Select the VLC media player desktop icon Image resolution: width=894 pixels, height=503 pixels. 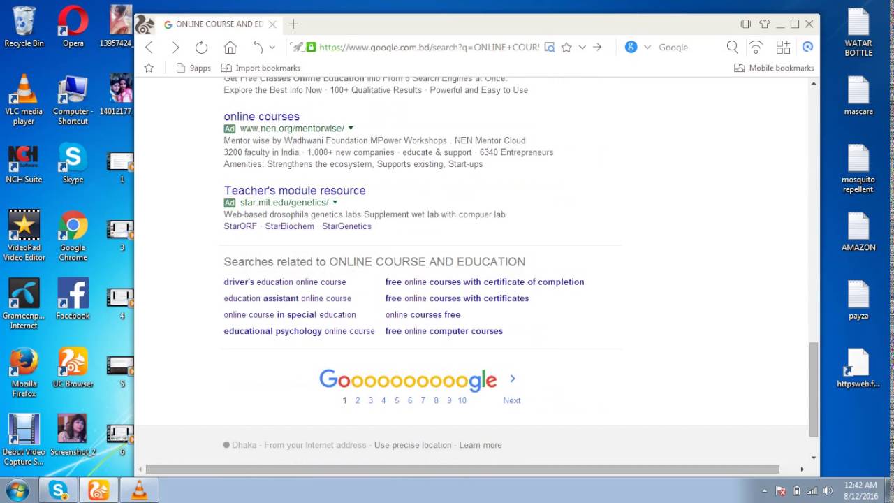pyautogui.click(x=24, y=100)
